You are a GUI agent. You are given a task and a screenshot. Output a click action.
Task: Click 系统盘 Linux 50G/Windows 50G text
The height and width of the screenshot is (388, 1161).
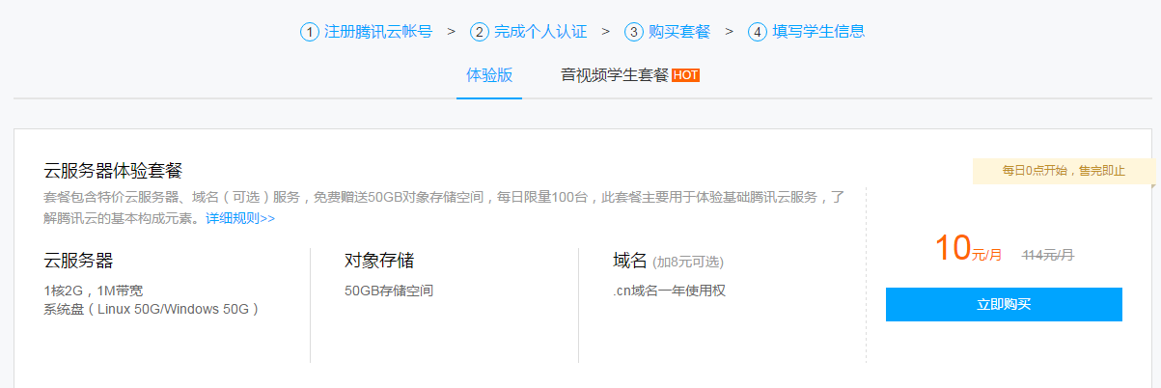[x=152, y=310]
